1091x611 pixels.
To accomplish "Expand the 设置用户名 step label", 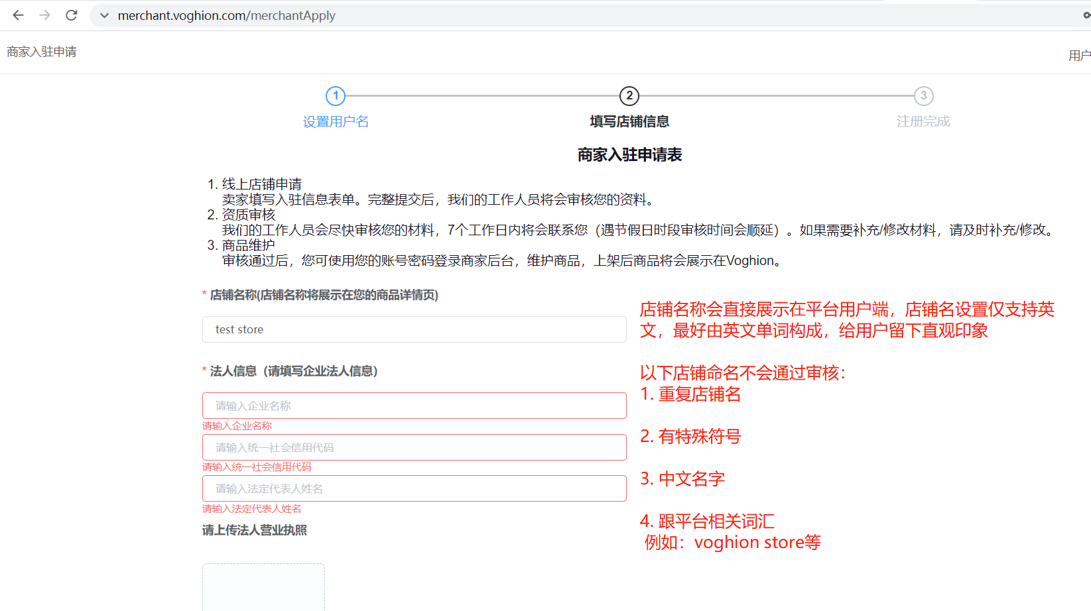I will pos(336,121).
